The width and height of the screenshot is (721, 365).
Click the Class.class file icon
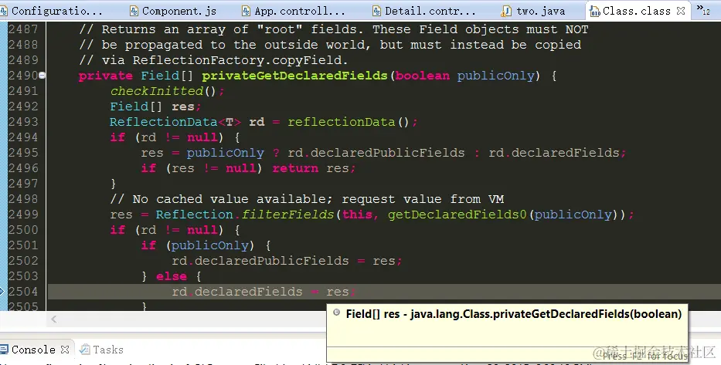pyautogui.click(x=595, y=11)
